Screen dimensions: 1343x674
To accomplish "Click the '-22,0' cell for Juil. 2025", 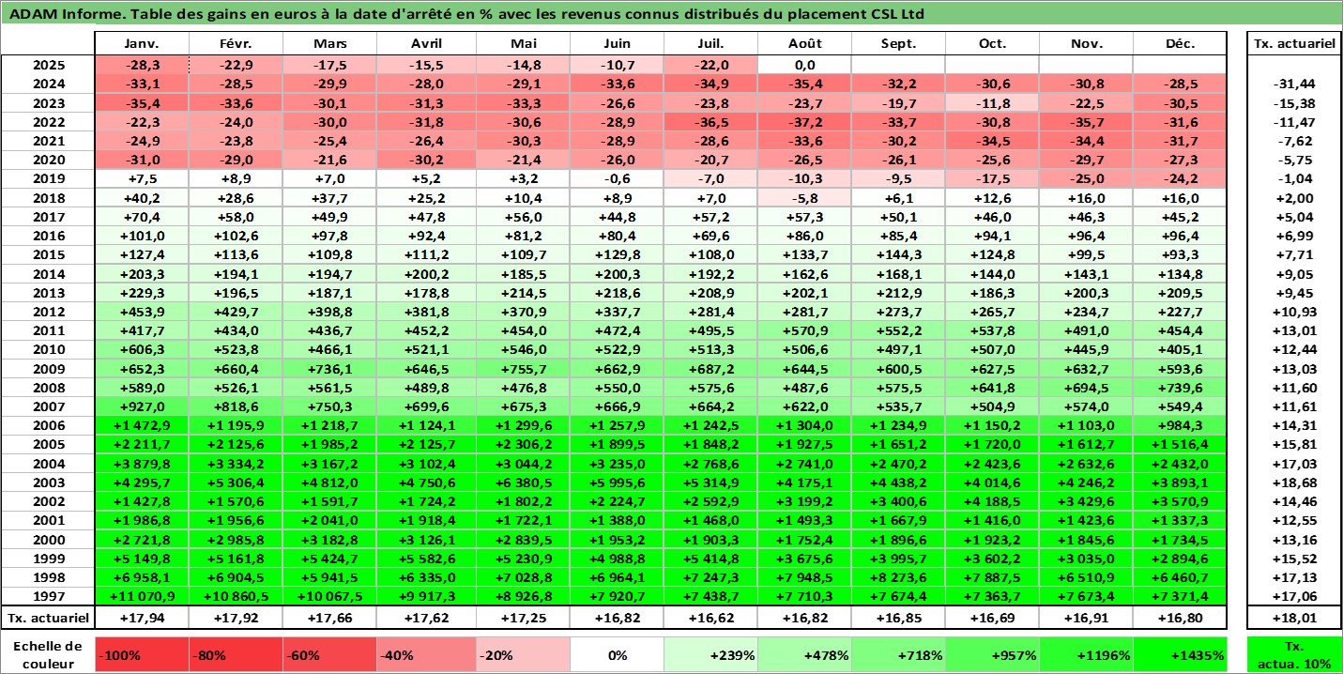I will [711, 65].
